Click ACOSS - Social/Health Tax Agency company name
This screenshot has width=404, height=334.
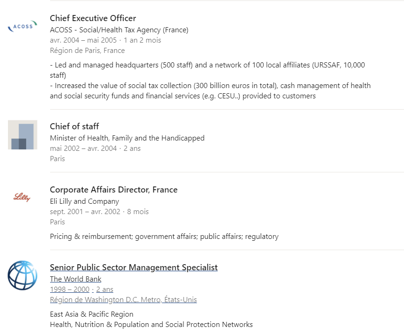point(119,30)
